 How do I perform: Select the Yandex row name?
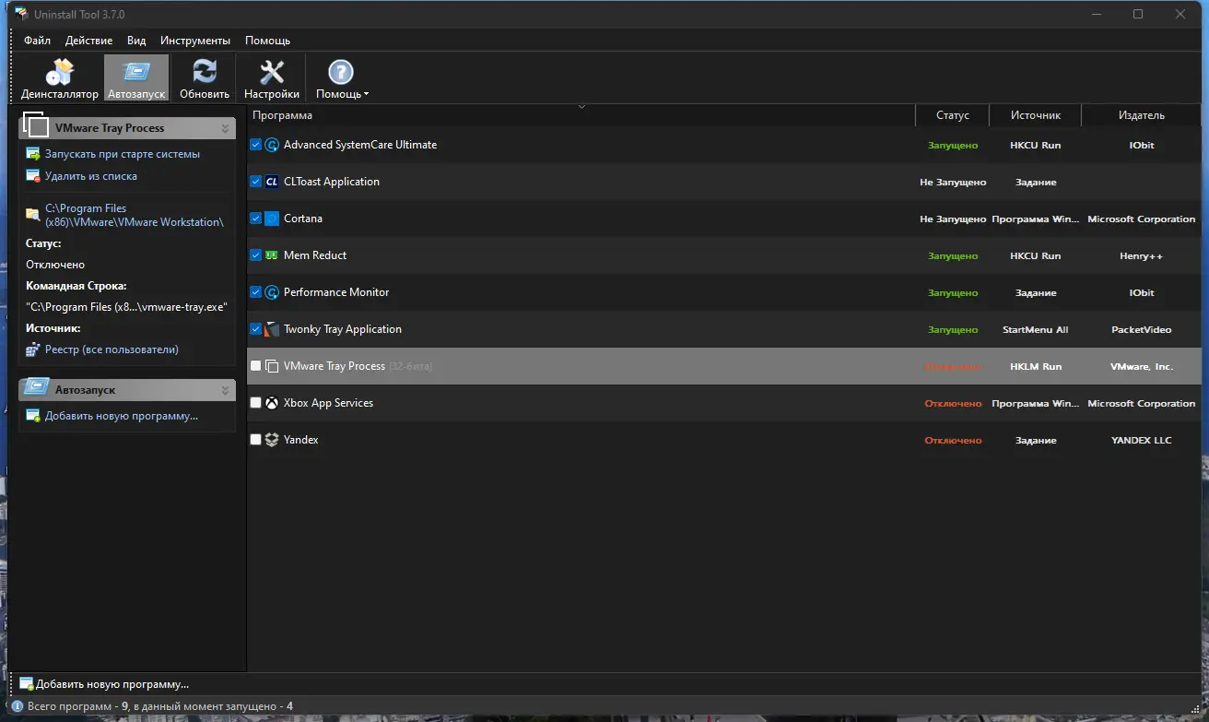point(301,440)
